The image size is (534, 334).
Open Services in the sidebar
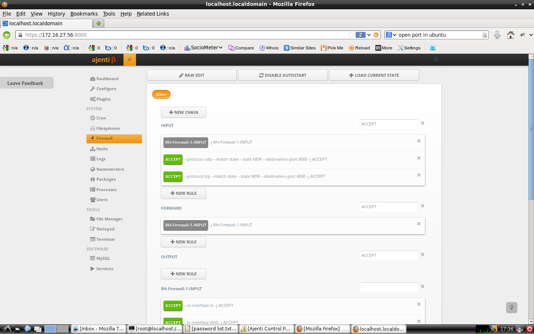point(102,269)
